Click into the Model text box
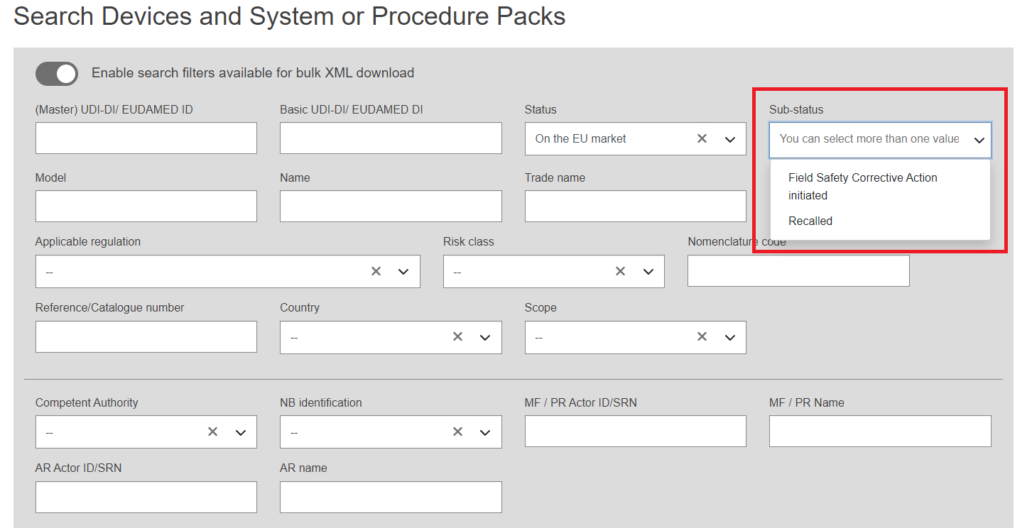The width and height of the screenshot is (1032, 528). click(146, 206)
